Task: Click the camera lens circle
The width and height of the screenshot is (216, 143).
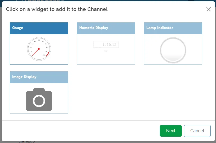Action: [x=39, y=101]
